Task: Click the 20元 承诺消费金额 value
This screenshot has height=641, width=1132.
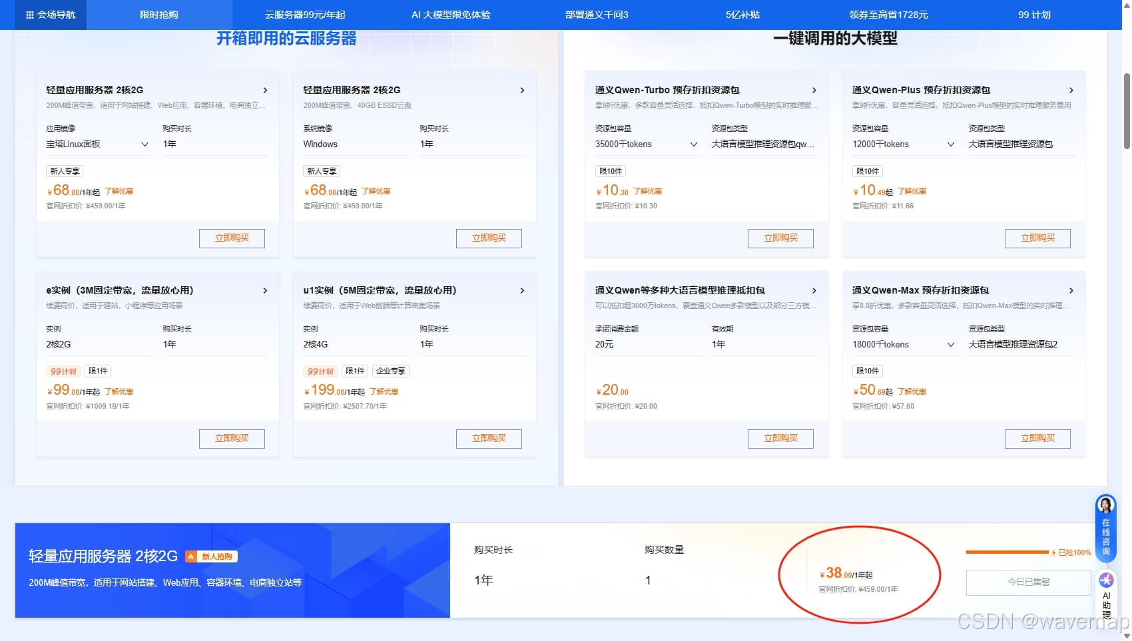Action: (604, 345)
